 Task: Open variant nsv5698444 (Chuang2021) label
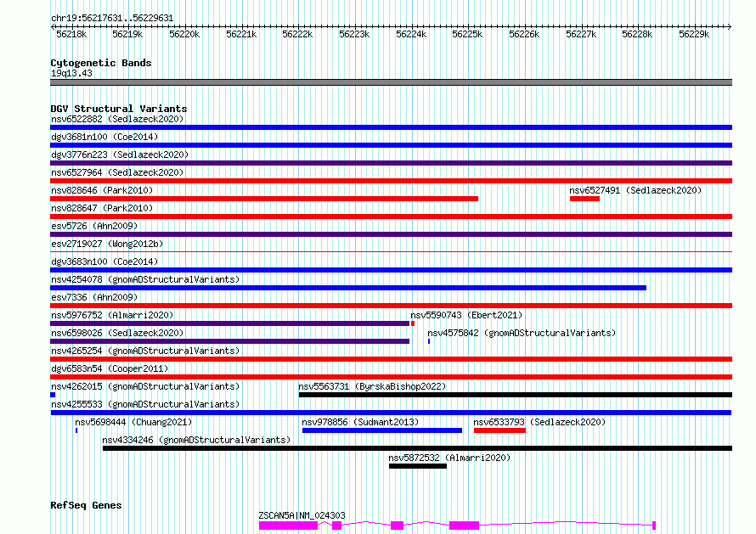pyautogui.click(x=133, y=422)
